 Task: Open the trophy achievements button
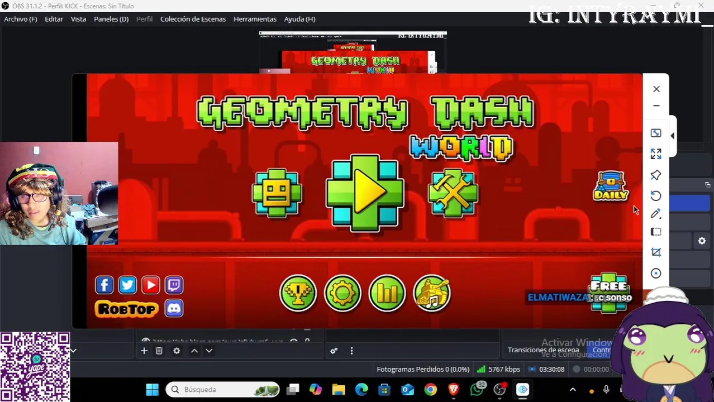[x=298, y=293]
